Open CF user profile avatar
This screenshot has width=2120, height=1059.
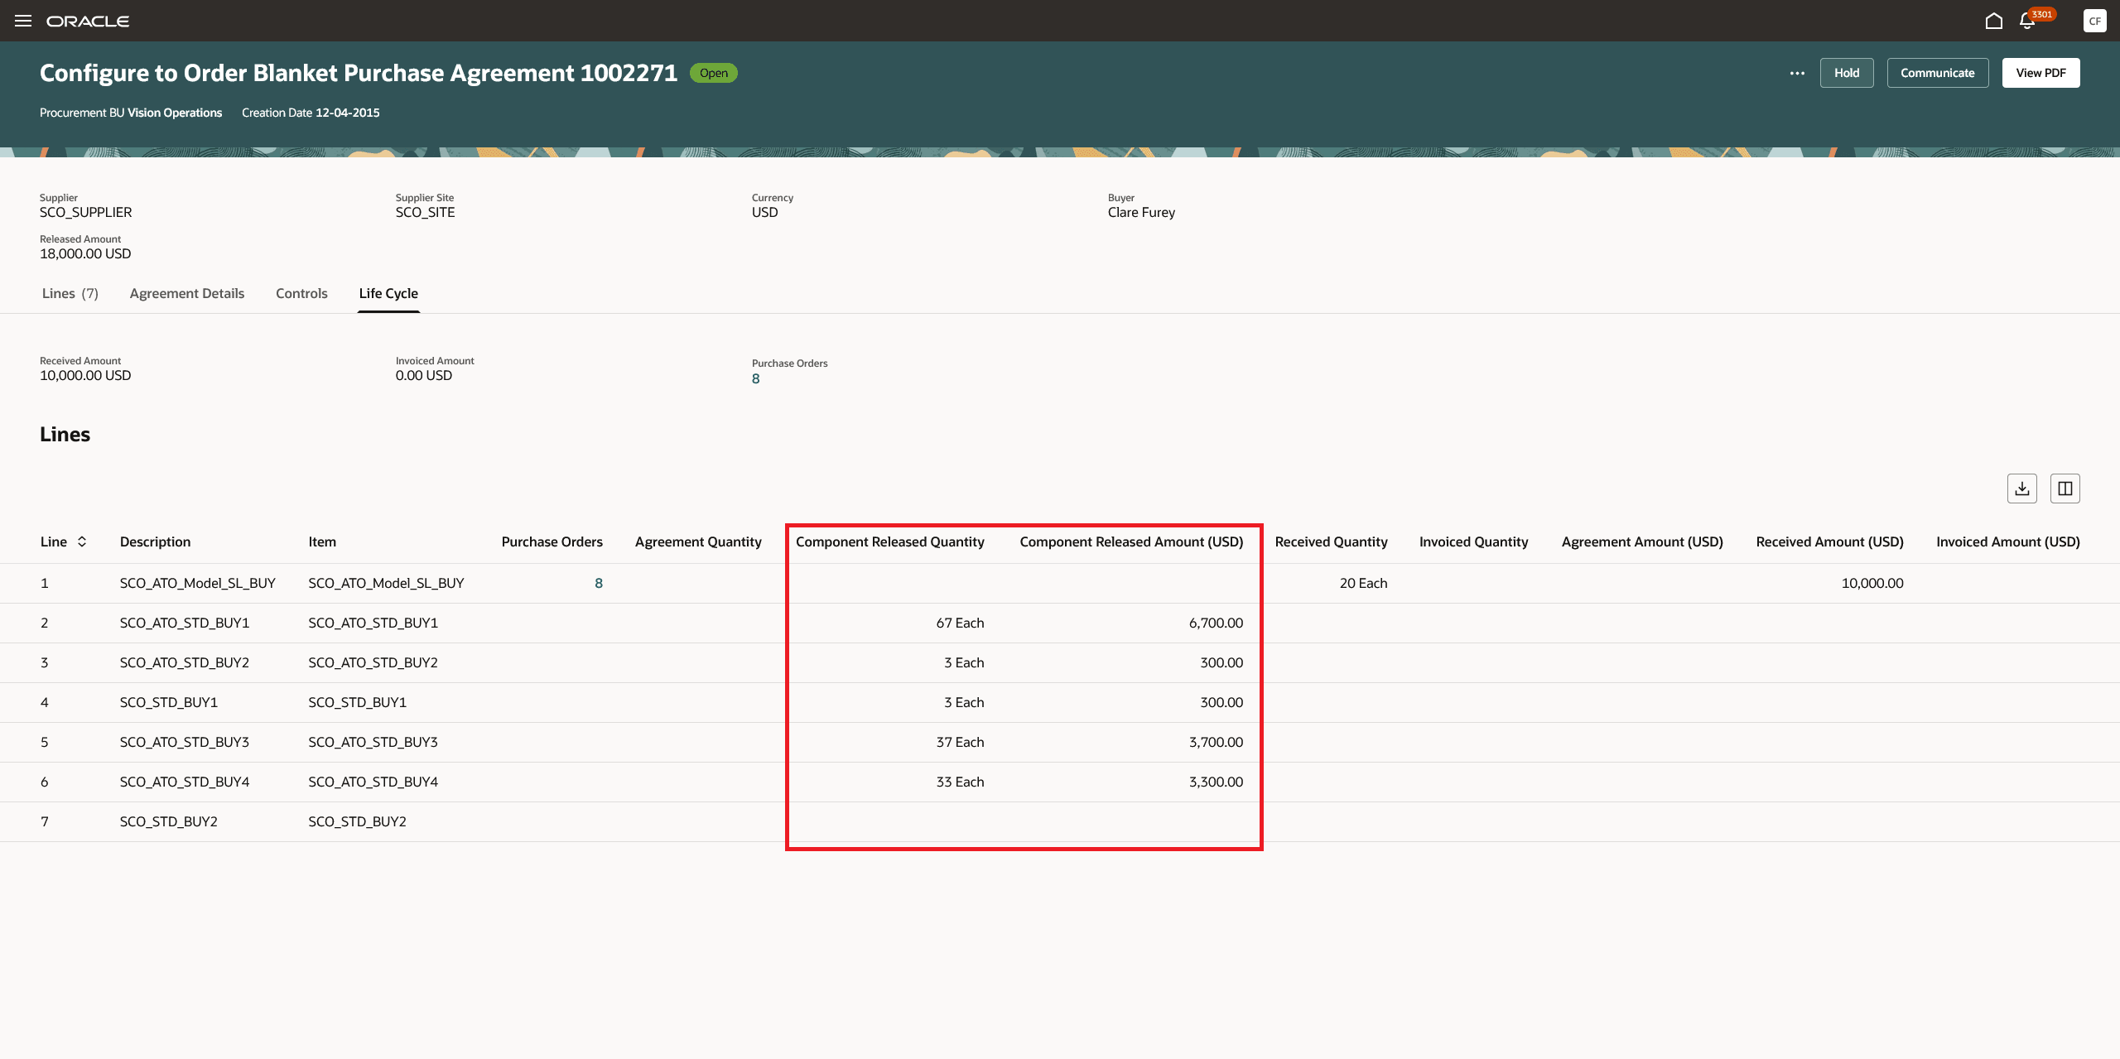pyautogui.click(x=2094, y=21)
